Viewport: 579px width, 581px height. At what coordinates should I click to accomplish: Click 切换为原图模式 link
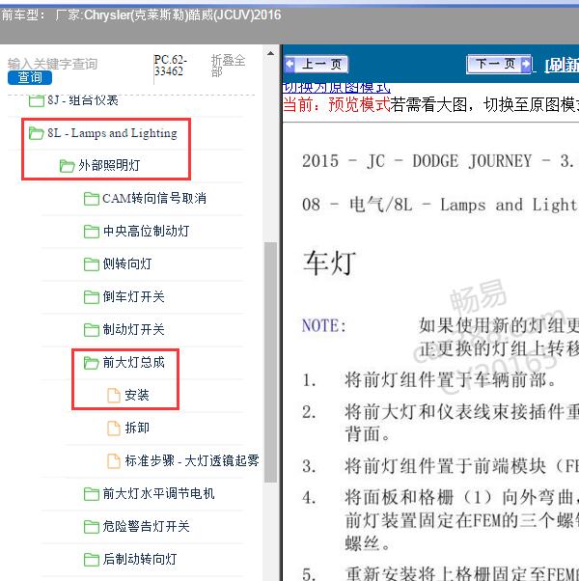point(336,88)
